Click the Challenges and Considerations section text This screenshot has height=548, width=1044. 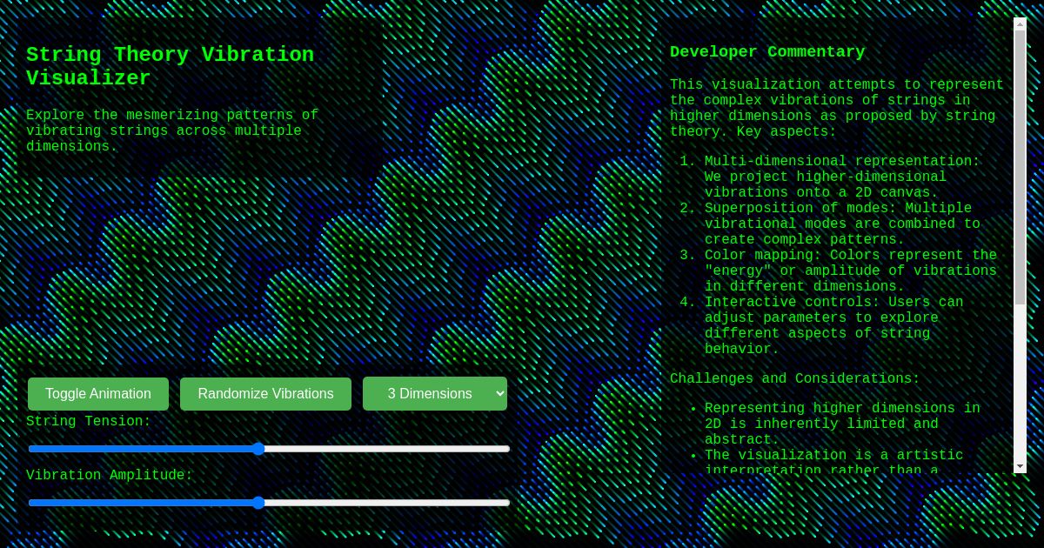pyautogui.click(x=793, y=379)
